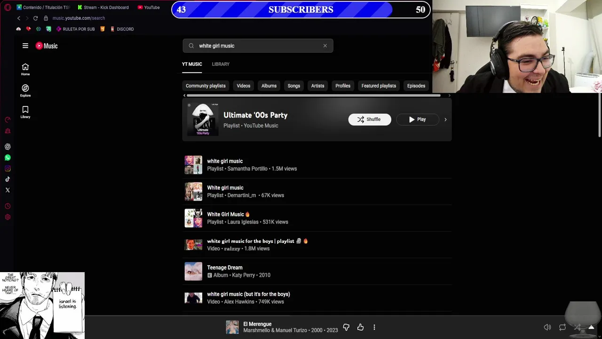
Task: Open more options for El Merengue
Action: click(x=374, y=327)
